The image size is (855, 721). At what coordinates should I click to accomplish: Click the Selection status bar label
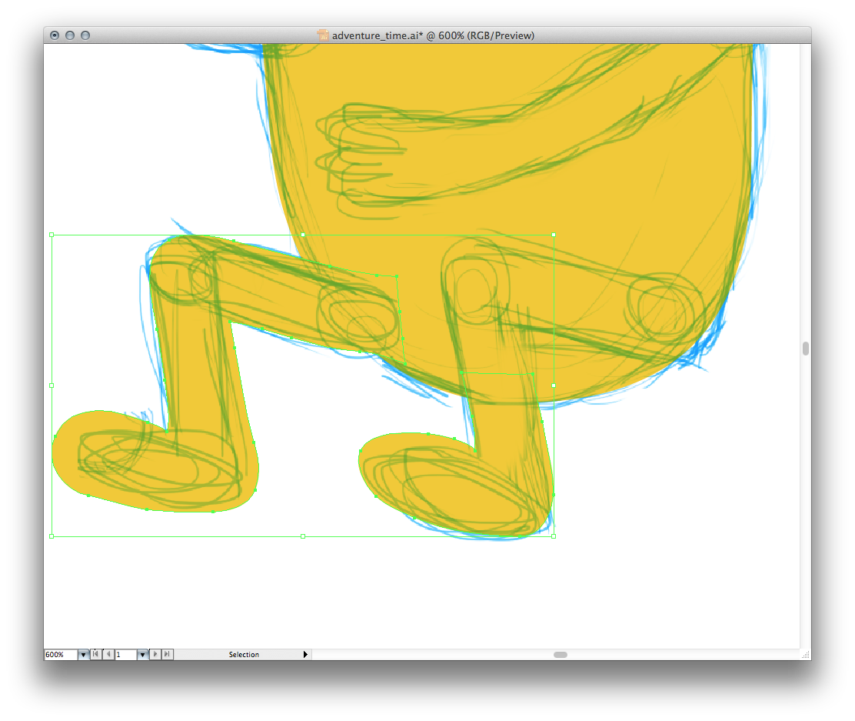pos(244,655)
